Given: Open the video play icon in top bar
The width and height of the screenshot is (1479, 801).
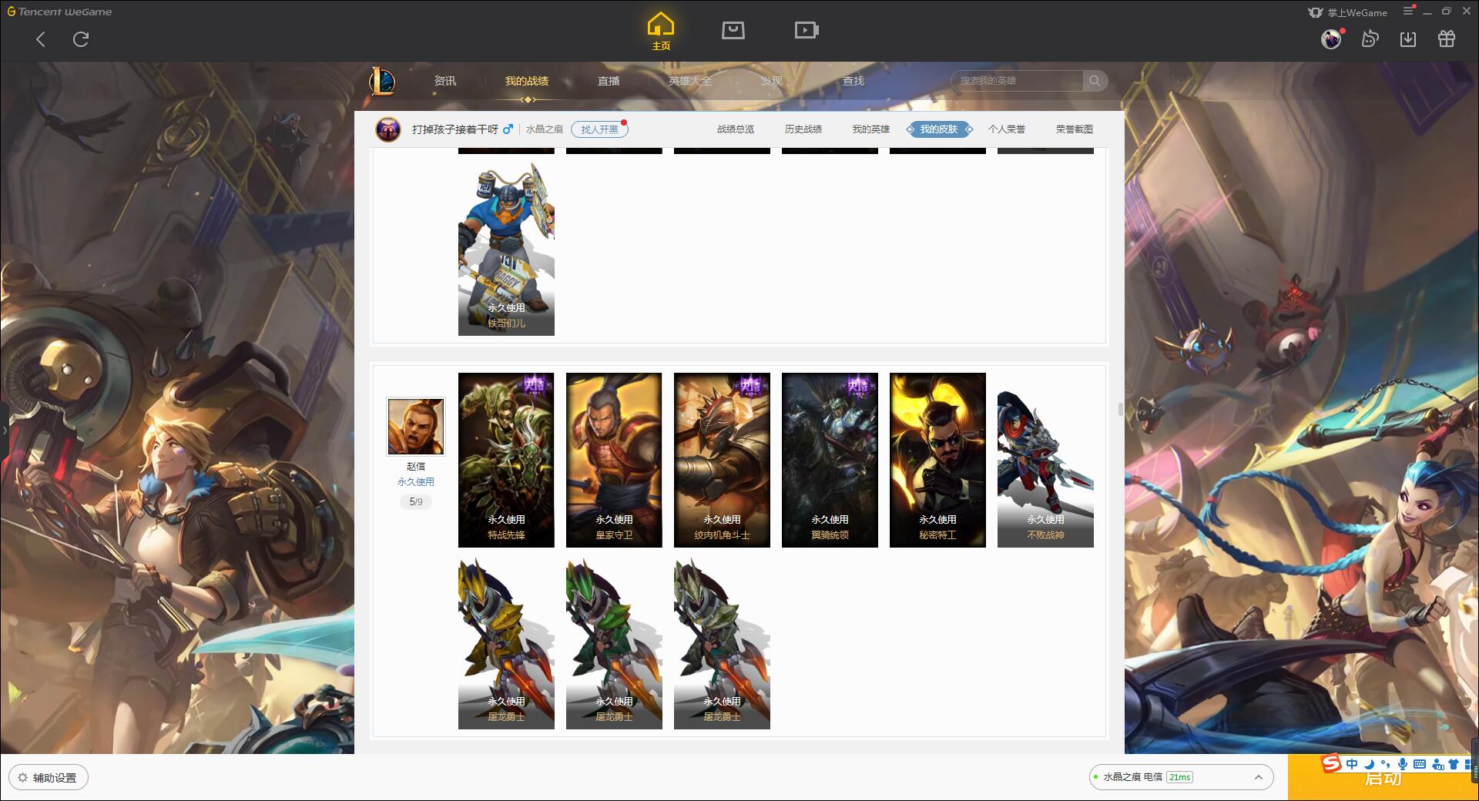Looking at the screenshot, I should click(x=807, y=30).
